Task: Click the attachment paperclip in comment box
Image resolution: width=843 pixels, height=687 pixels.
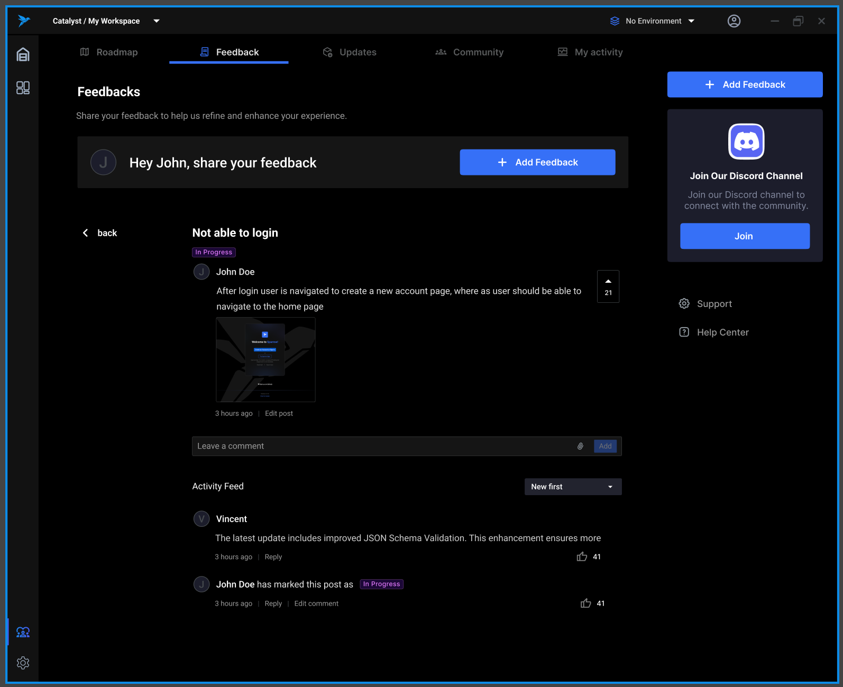Action: (580, 446)
